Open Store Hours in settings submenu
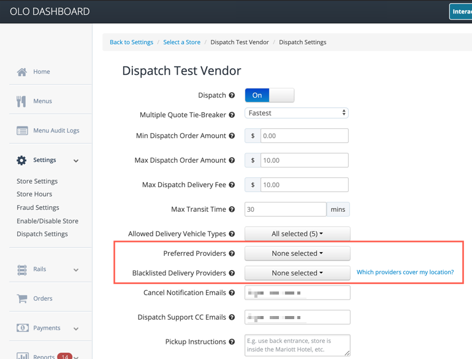 tap(33, 195)
